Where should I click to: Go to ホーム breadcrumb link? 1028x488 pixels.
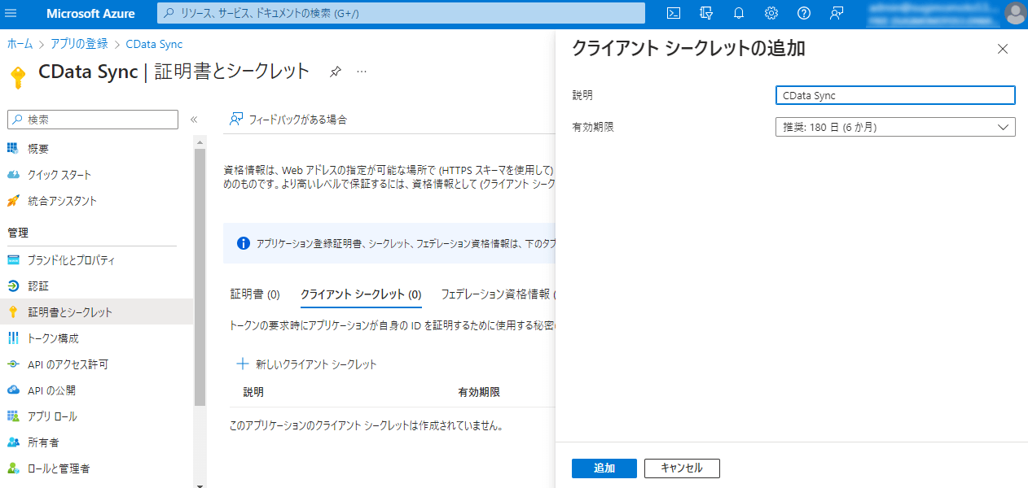click(20, 44)
